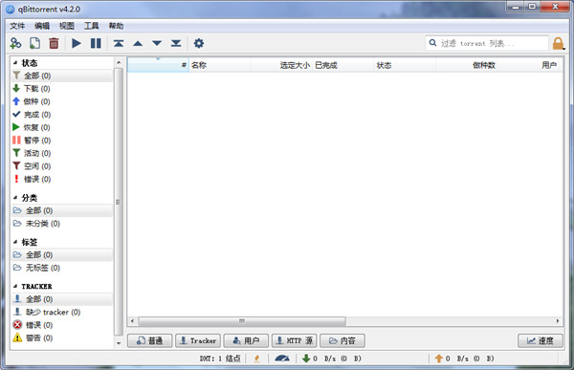
Task: Select 全部 (0) under TRACKER
Action: coord(62,299)
